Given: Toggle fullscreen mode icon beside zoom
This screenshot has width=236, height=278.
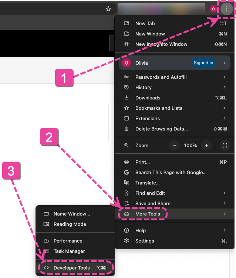Looking at the screenshot, I should 225,145.
